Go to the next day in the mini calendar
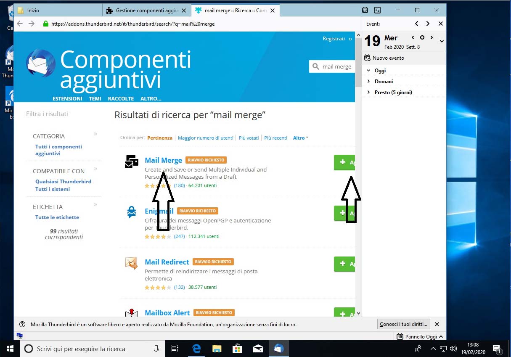The width and height of the screenshot is (511, 357). point(432,38)
